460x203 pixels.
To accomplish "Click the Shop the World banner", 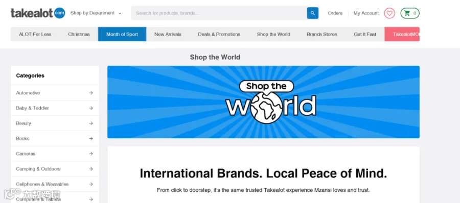I will pos(263,102).
